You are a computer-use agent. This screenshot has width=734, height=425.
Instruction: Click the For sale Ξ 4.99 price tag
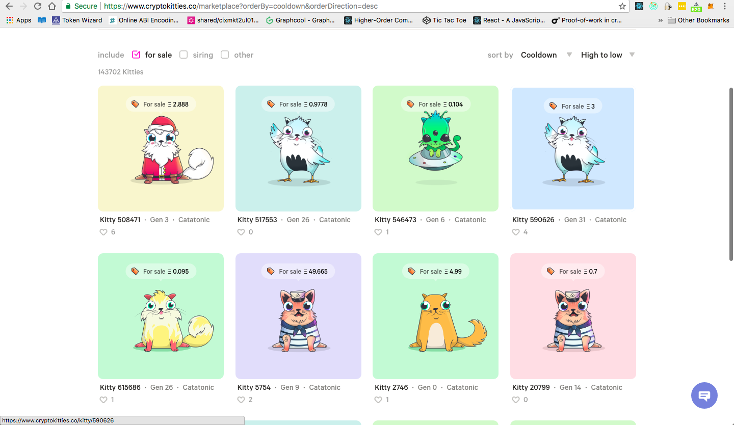[x=435, y=271]
